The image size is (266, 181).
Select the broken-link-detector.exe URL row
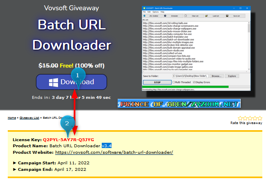(168, 45)
